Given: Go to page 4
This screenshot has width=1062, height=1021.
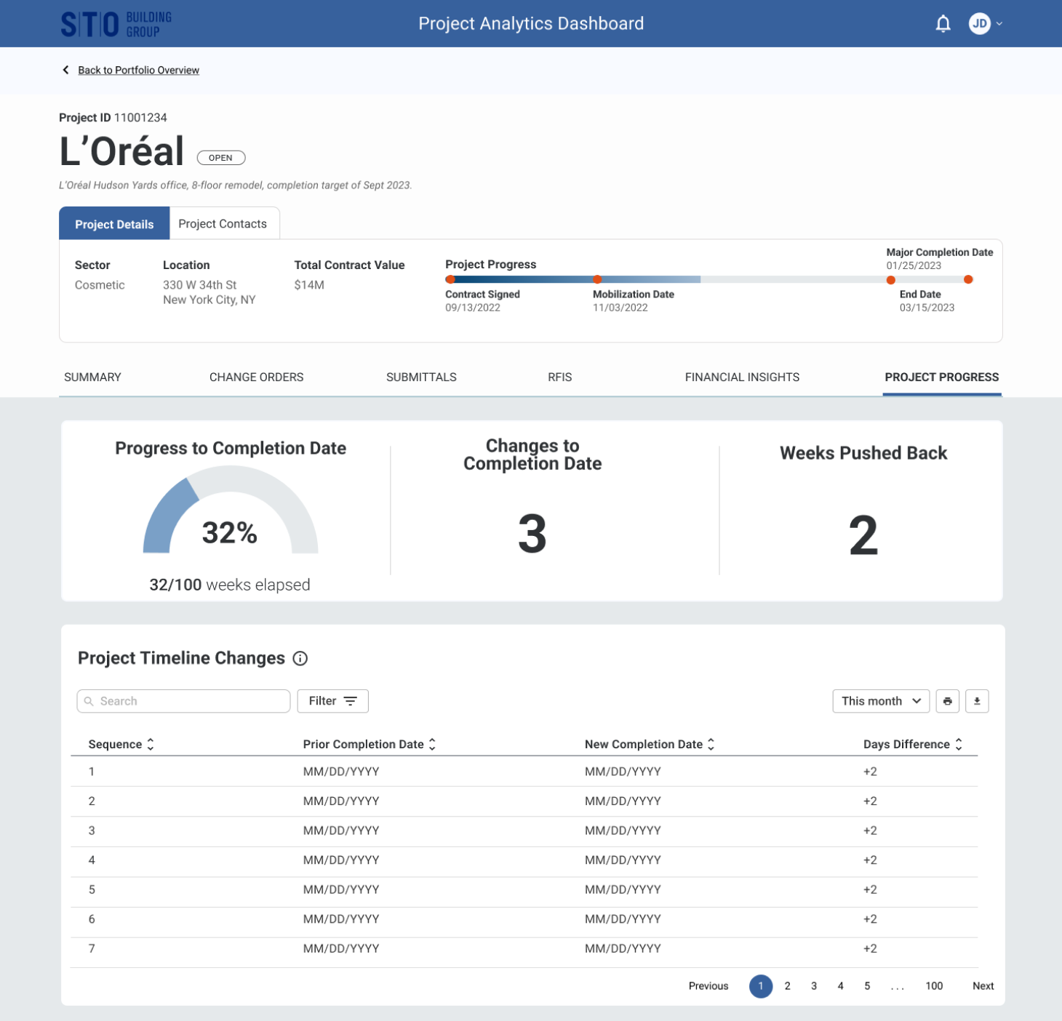Looking at the screenshot, I should 840,986.
